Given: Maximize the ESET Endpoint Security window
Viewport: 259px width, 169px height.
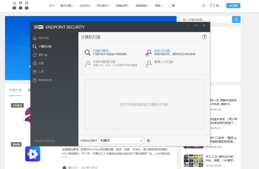Looking at the screenshot, I should tap(196, 26).
